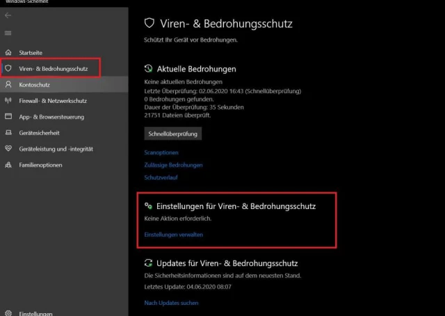Click the Familienoptionen family icon
Viewport: 445px width, 316px height.
[8, 165]
